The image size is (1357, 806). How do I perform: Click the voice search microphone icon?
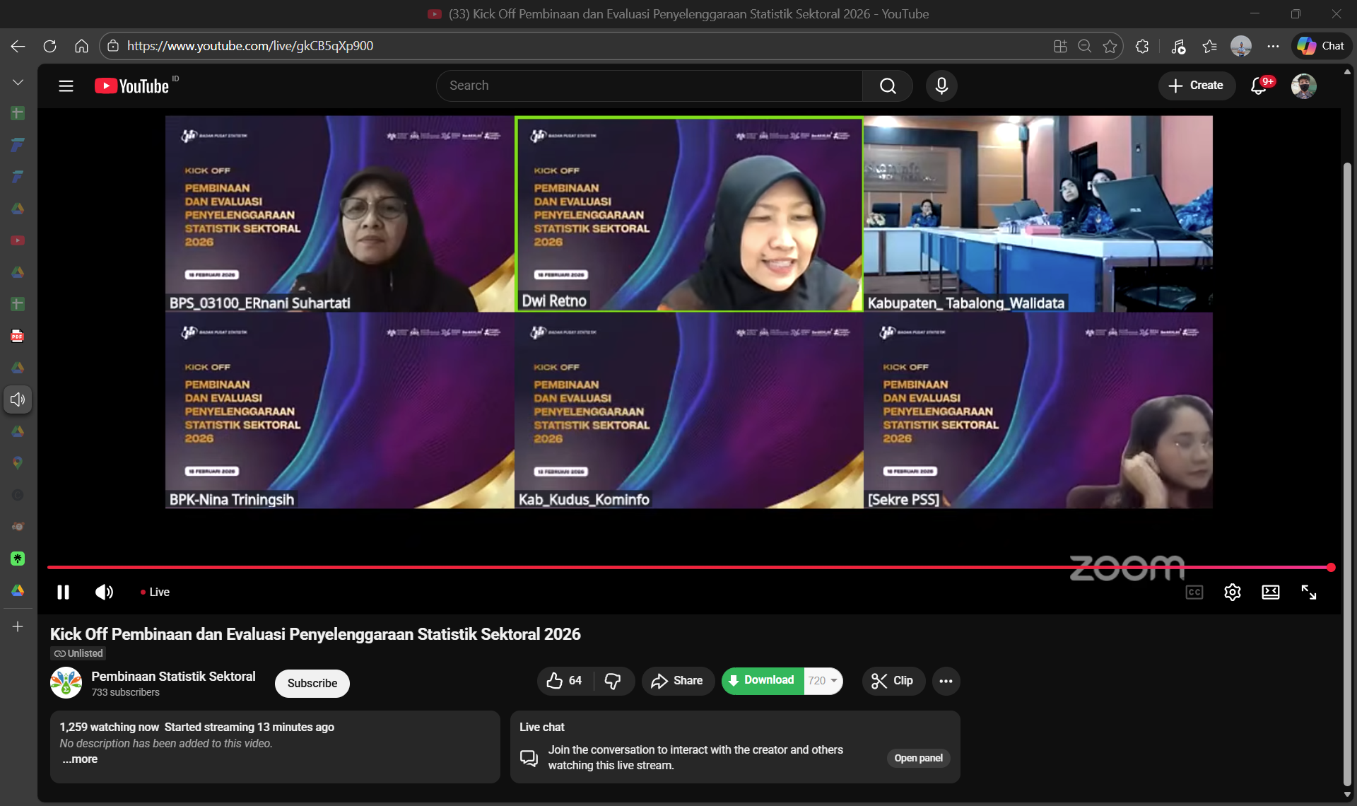pos(941,86)
